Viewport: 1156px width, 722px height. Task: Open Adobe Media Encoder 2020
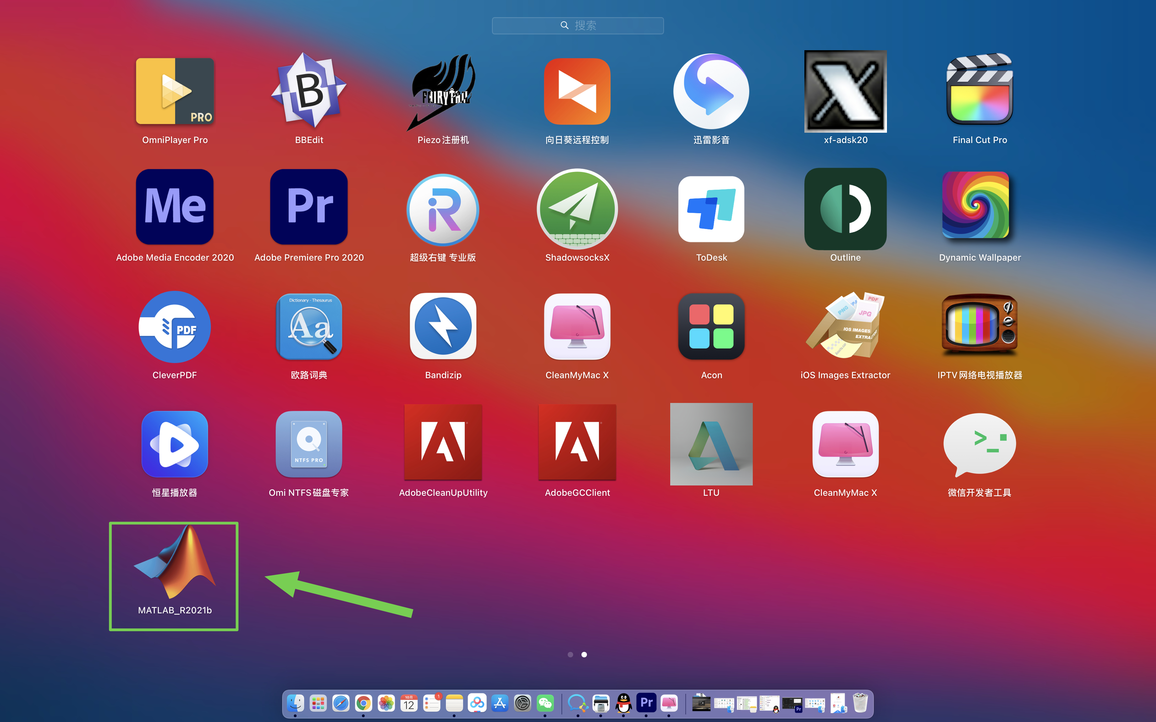(174, 207)
